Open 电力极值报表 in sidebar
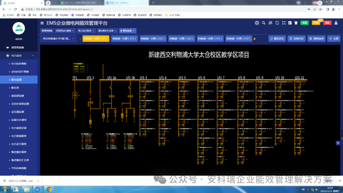 (19, 136)
